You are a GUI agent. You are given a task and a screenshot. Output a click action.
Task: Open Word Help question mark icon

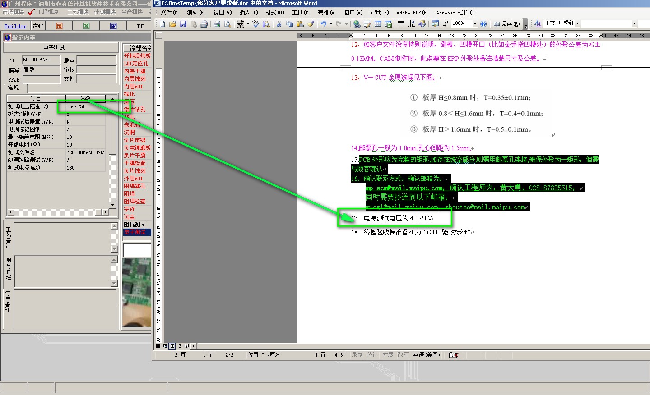(483, 24)
